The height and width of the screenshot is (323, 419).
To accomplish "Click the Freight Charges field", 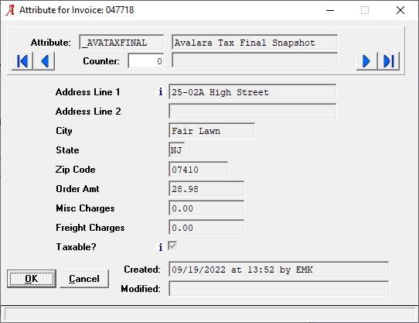I will click(x=206, y=228).
